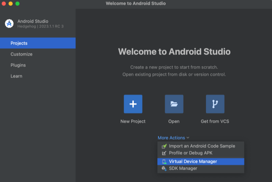
Task: Click the Welcome to Android Studio heading
Action: 174,52
